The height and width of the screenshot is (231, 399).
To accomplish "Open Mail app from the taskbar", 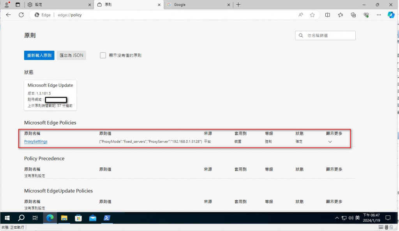I will [x=93, y=218].
